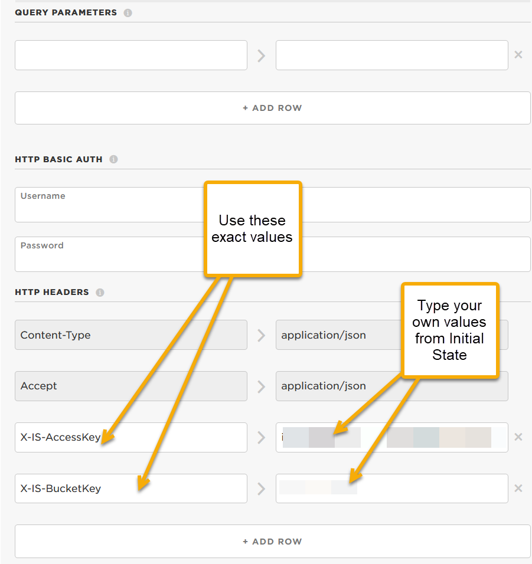Click the chevron arrow next to Content-Type

coord(262,335)
